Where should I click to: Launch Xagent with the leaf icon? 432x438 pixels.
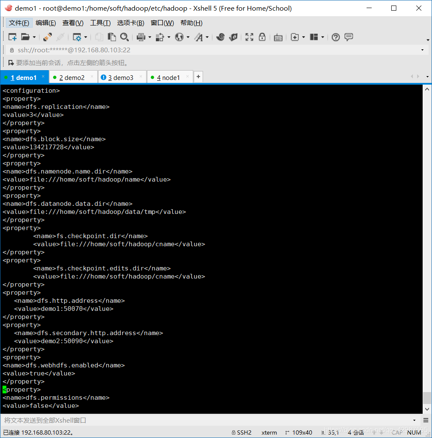(233, 37)
